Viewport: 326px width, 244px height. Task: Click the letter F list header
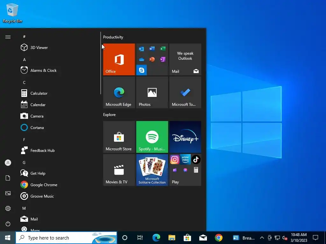tap(24, 140)
